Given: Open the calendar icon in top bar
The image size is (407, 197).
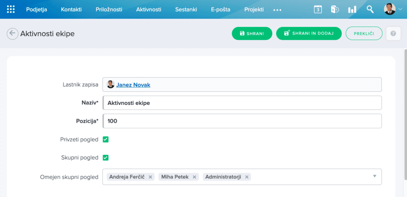Looking at the screenshot, I should click(318, 10).
